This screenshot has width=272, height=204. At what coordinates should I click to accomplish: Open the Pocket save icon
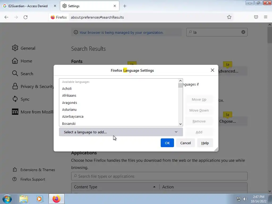[256, 17]
